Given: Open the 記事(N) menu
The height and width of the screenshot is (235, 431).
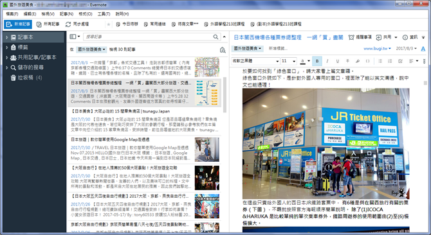Looking at the screenshot, I should (x=66, y=13).
